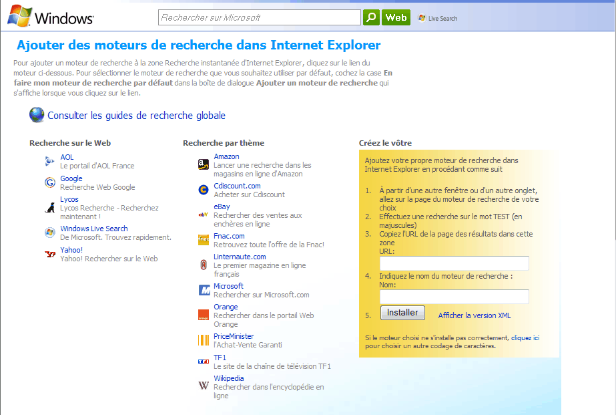Viewport: 616px width, 415px height.
Task: Open Afficher la version XML link
Action: tap(474, 315)
